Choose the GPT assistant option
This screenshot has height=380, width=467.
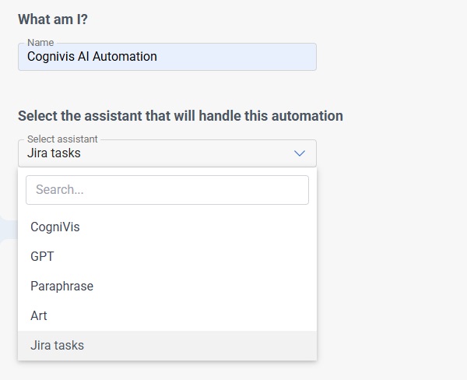pos(42,256)
